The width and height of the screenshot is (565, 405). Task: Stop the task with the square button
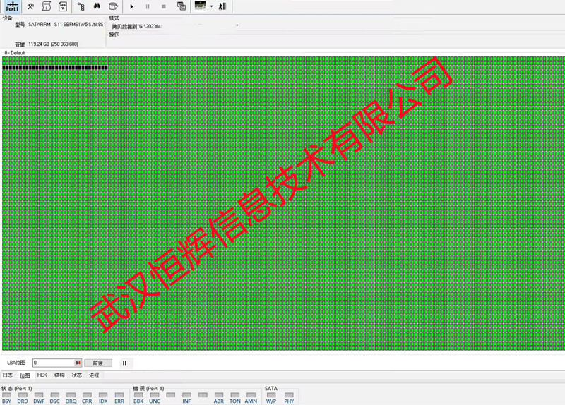(x=164, y=6)
